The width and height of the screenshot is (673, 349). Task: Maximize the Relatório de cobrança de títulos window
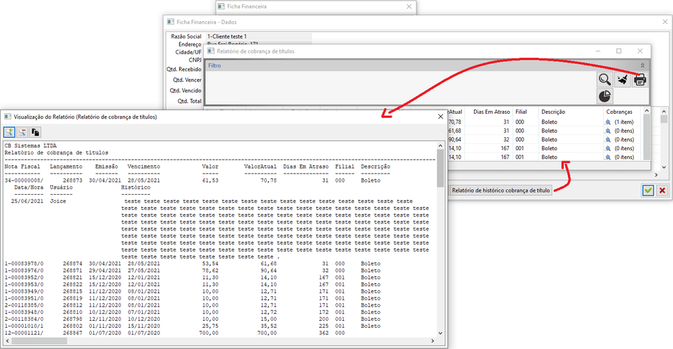[x=619, y=51]
